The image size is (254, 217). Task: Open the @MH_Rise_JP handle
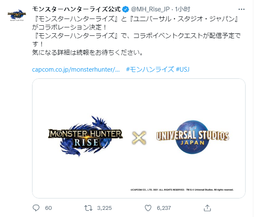pos(150,9)
